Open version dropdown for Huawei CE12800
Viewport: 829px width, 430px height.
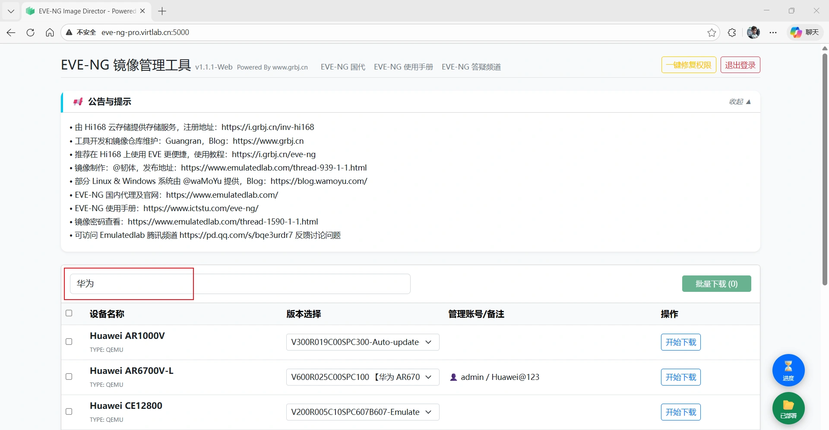click(x=362, y=412)
